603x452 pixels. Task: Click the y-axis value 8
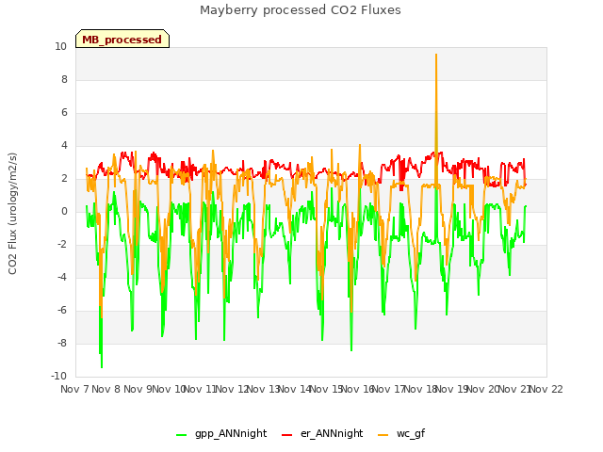coord(64,79)
